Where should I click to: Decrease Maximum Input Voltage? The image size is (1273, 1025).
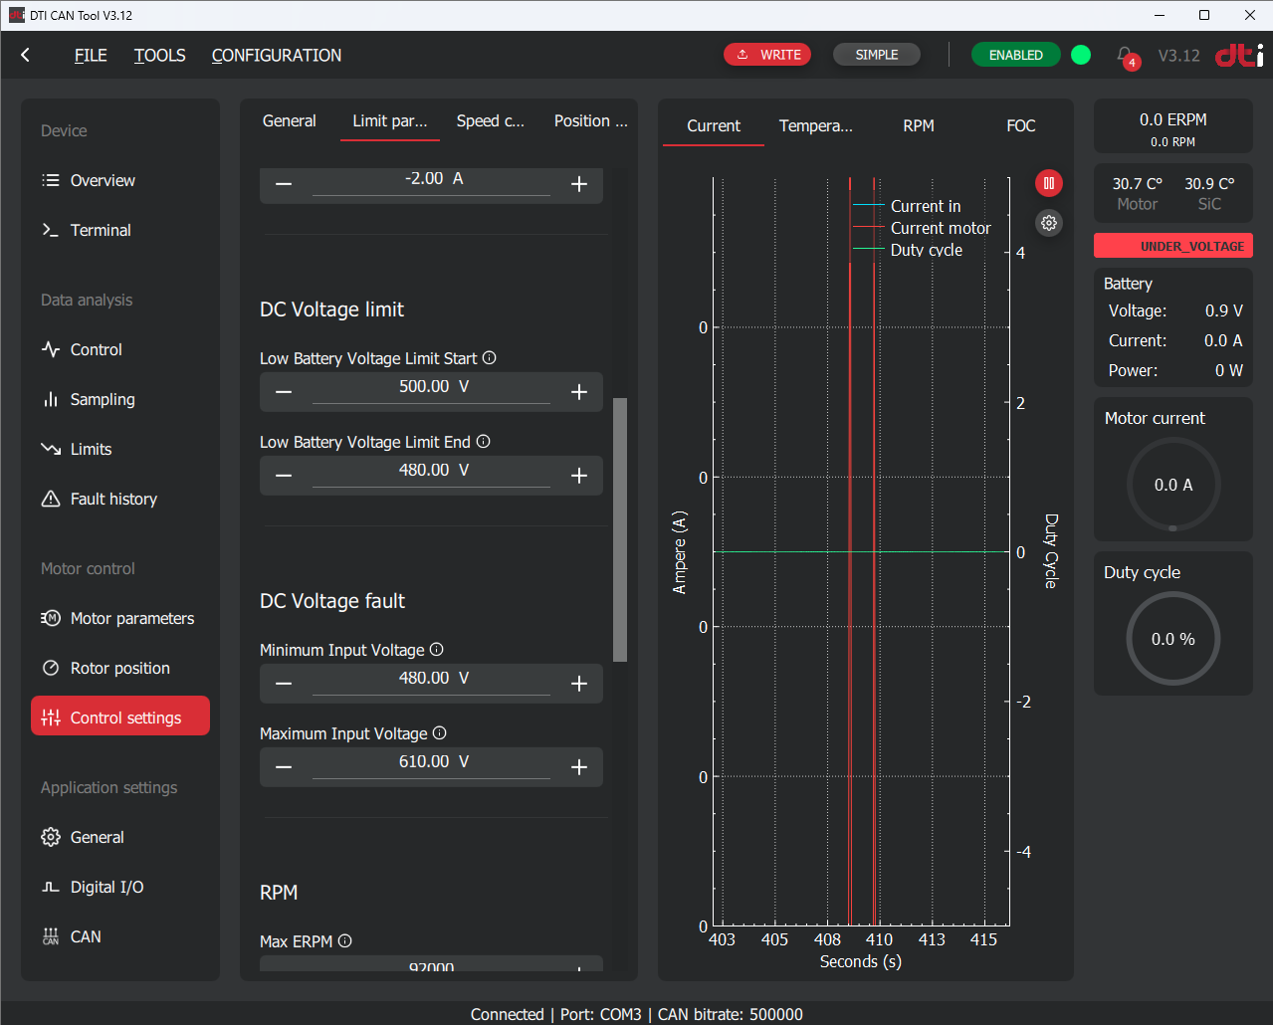284,767
